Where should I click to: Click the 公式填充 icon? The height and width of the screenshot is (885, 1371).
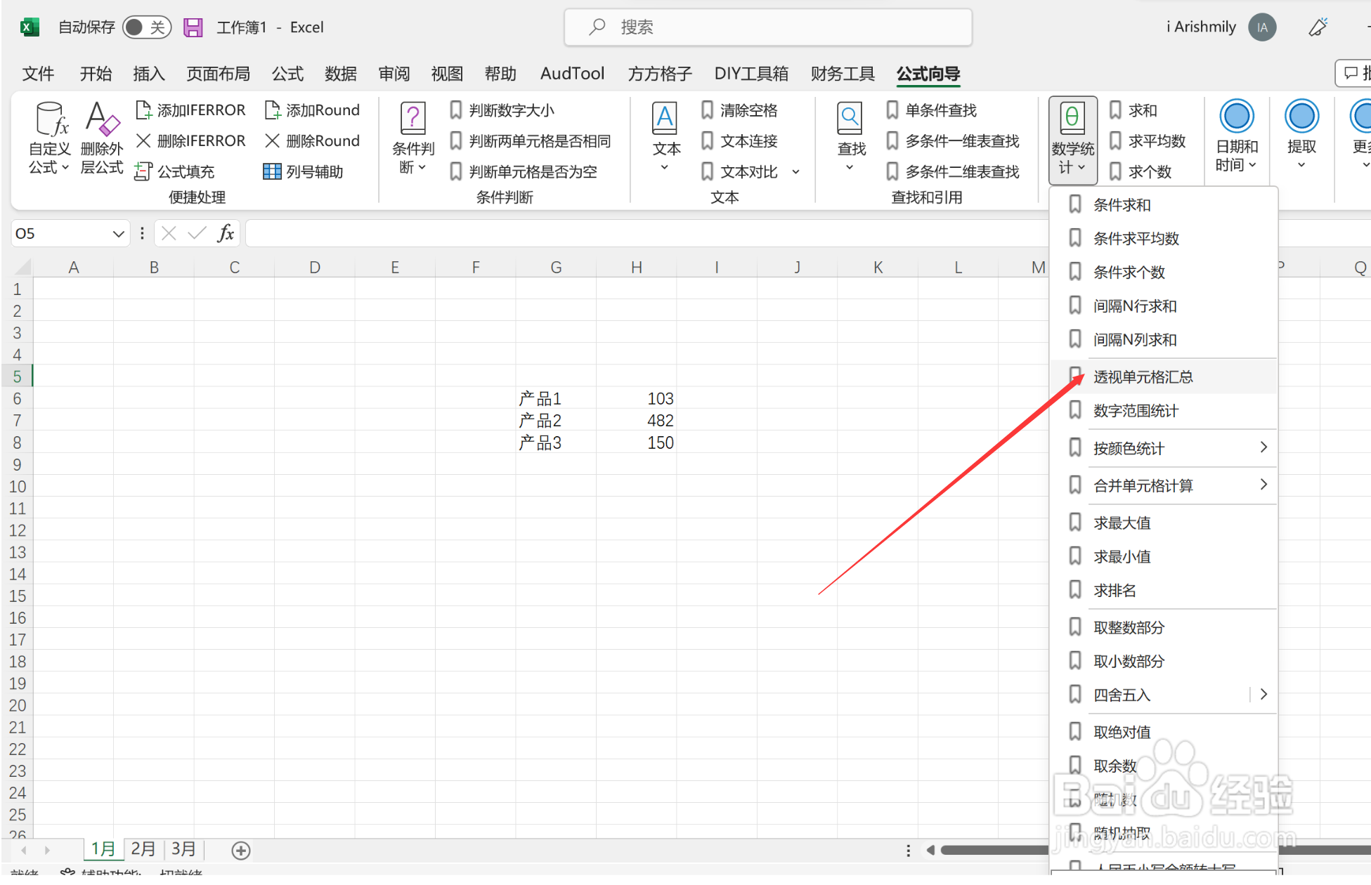(x=143, y=172)
